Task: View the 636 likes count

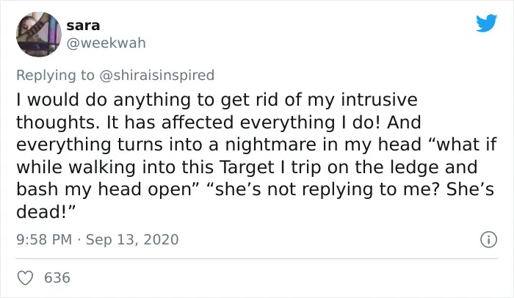Action: tap(57, 277)
